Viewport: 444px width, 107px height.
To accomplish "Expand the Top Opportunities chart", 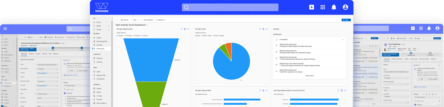I will coord(267,90).
